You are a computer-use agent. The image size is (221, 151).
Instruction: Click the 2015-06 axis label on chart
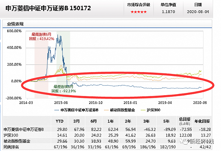pos(61,103)
